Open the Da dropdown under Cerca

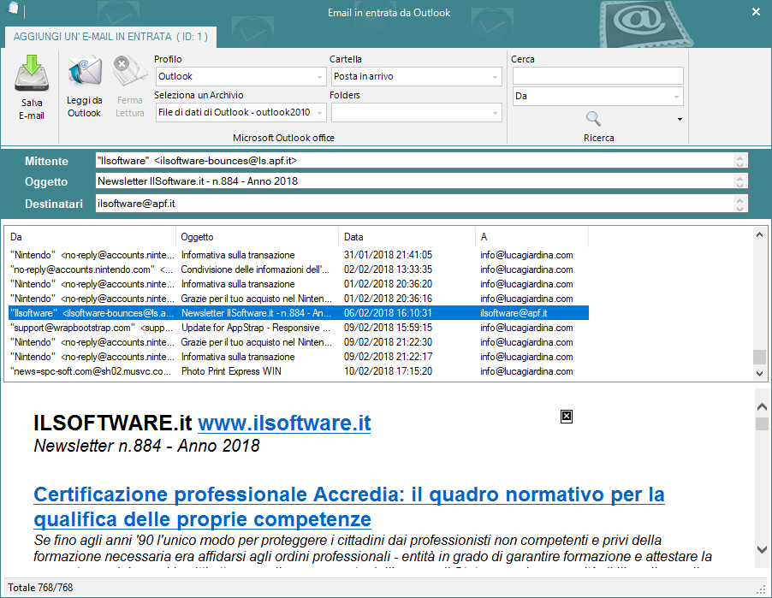tap(675, 96)
